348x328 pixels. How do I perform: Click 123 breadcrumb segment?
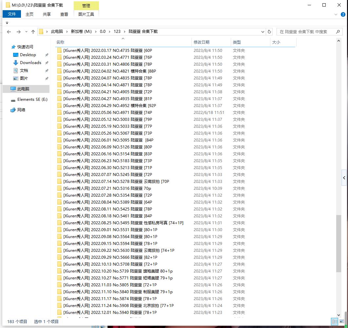[117, 32]
